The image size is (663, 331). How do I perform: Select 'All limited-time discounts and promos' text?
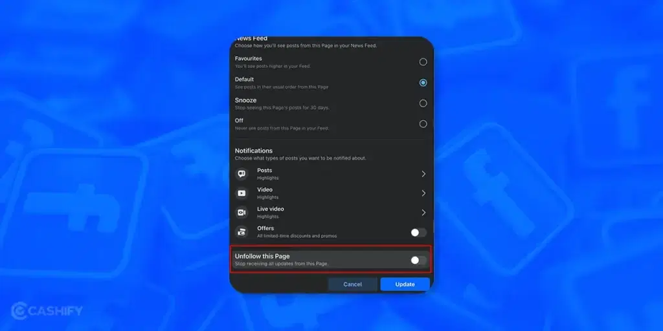pos(297,236)
